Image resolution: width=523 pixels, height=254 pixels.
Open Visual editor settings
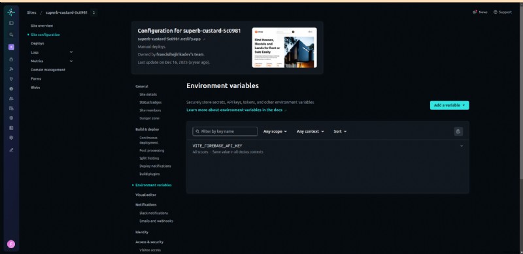146,195
